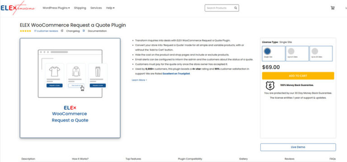Switch to the Gallery tab

pos(244,159)
